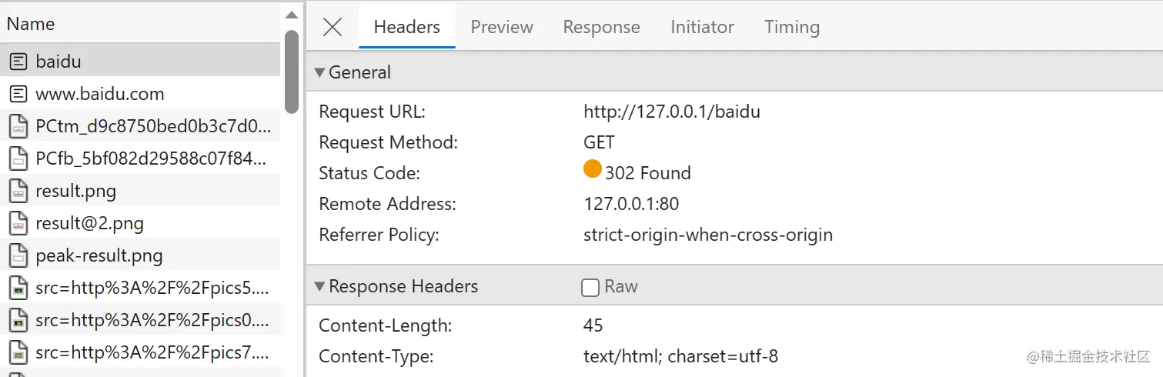This screenshot has height=377, width=1163.
Task: Collapse the Response Headers section
Action: tap(319, 286)
